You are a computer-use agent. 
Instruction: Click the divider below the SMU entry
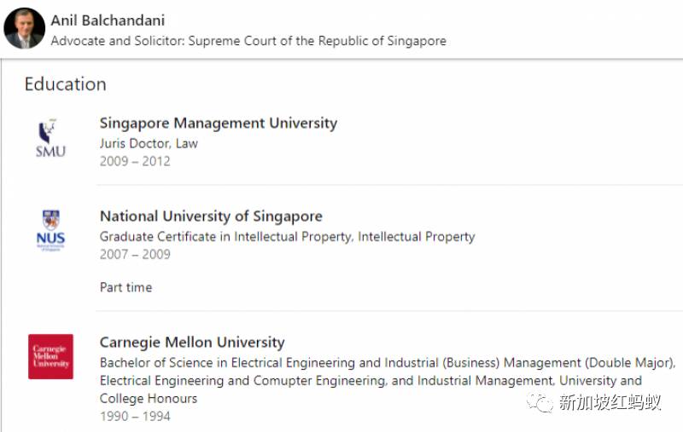pyautogui.click(x=389, y=185)
